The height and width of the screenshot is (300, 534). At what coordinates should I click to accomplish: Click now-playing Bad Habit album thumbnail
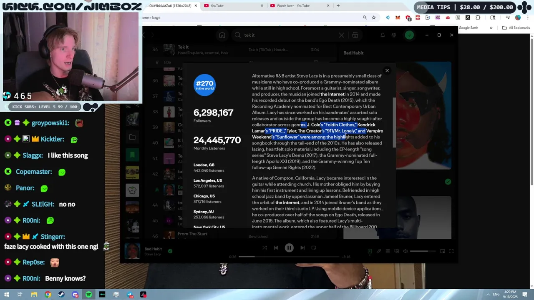point(133,251)
